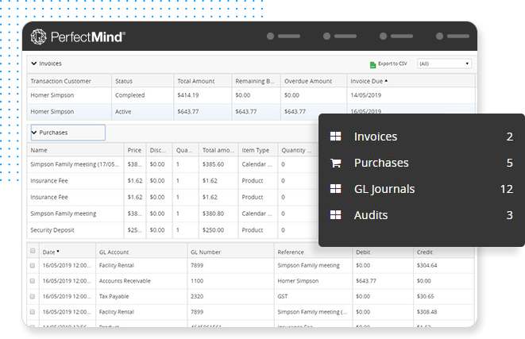Click the Invoice Due sort arrow
525x339 pixels.
386,81
